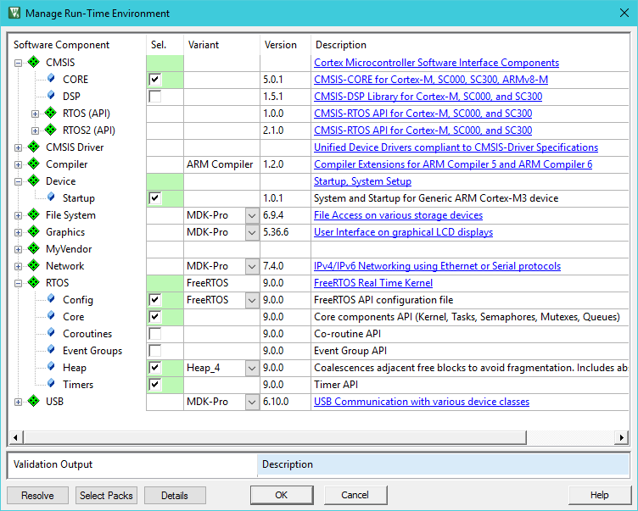Screen dimensions: 638x511
Task: Click the green diamond icon next to USB
Action: 34,402
